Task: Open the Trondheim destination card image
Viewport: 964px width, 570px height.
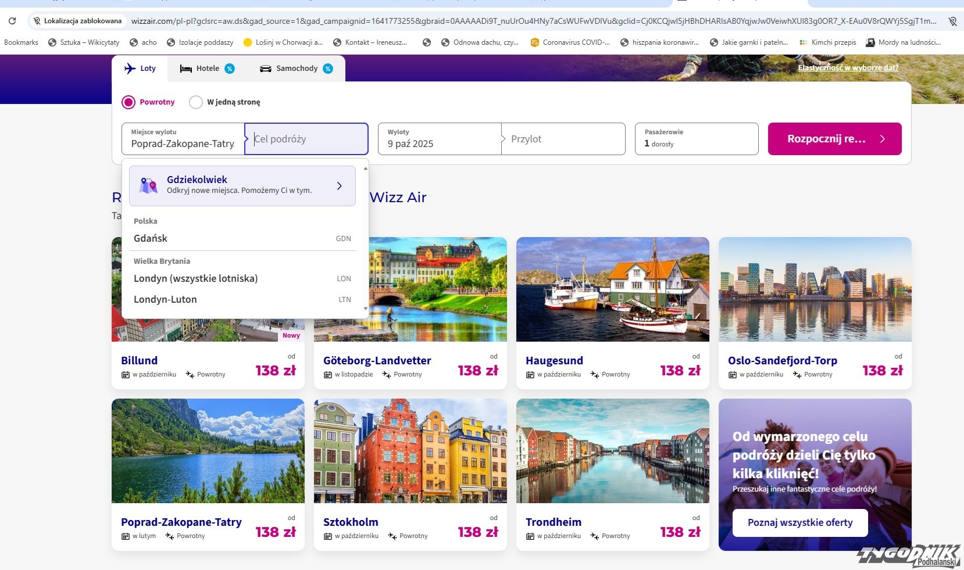Action: pyautogui.click(x=612, y=451)
